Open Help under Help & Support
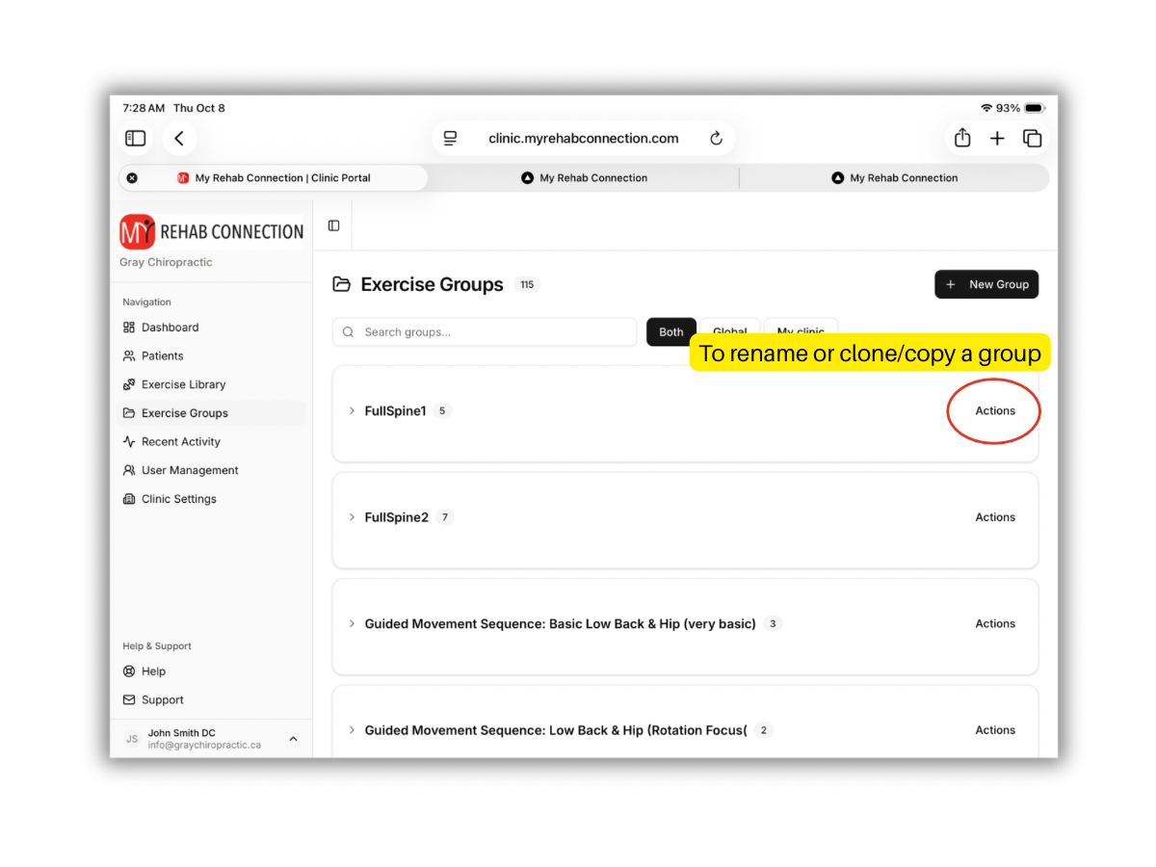The height and width of the screenshot is (867, 1156). coord(212,671)
